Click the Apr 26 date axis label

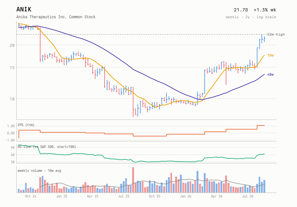click(x=217, y=196)
